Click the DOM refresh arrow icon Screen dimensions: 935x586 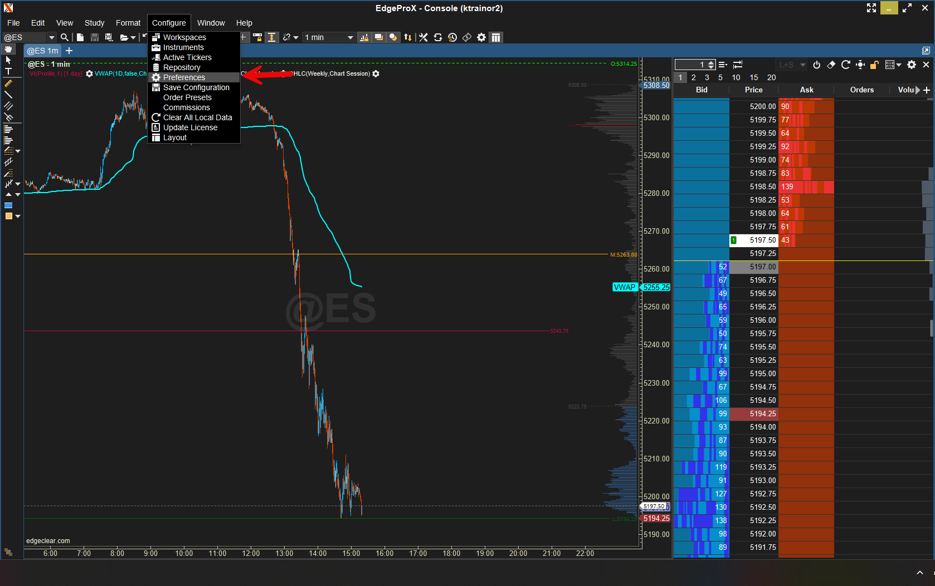pos(845,65)
